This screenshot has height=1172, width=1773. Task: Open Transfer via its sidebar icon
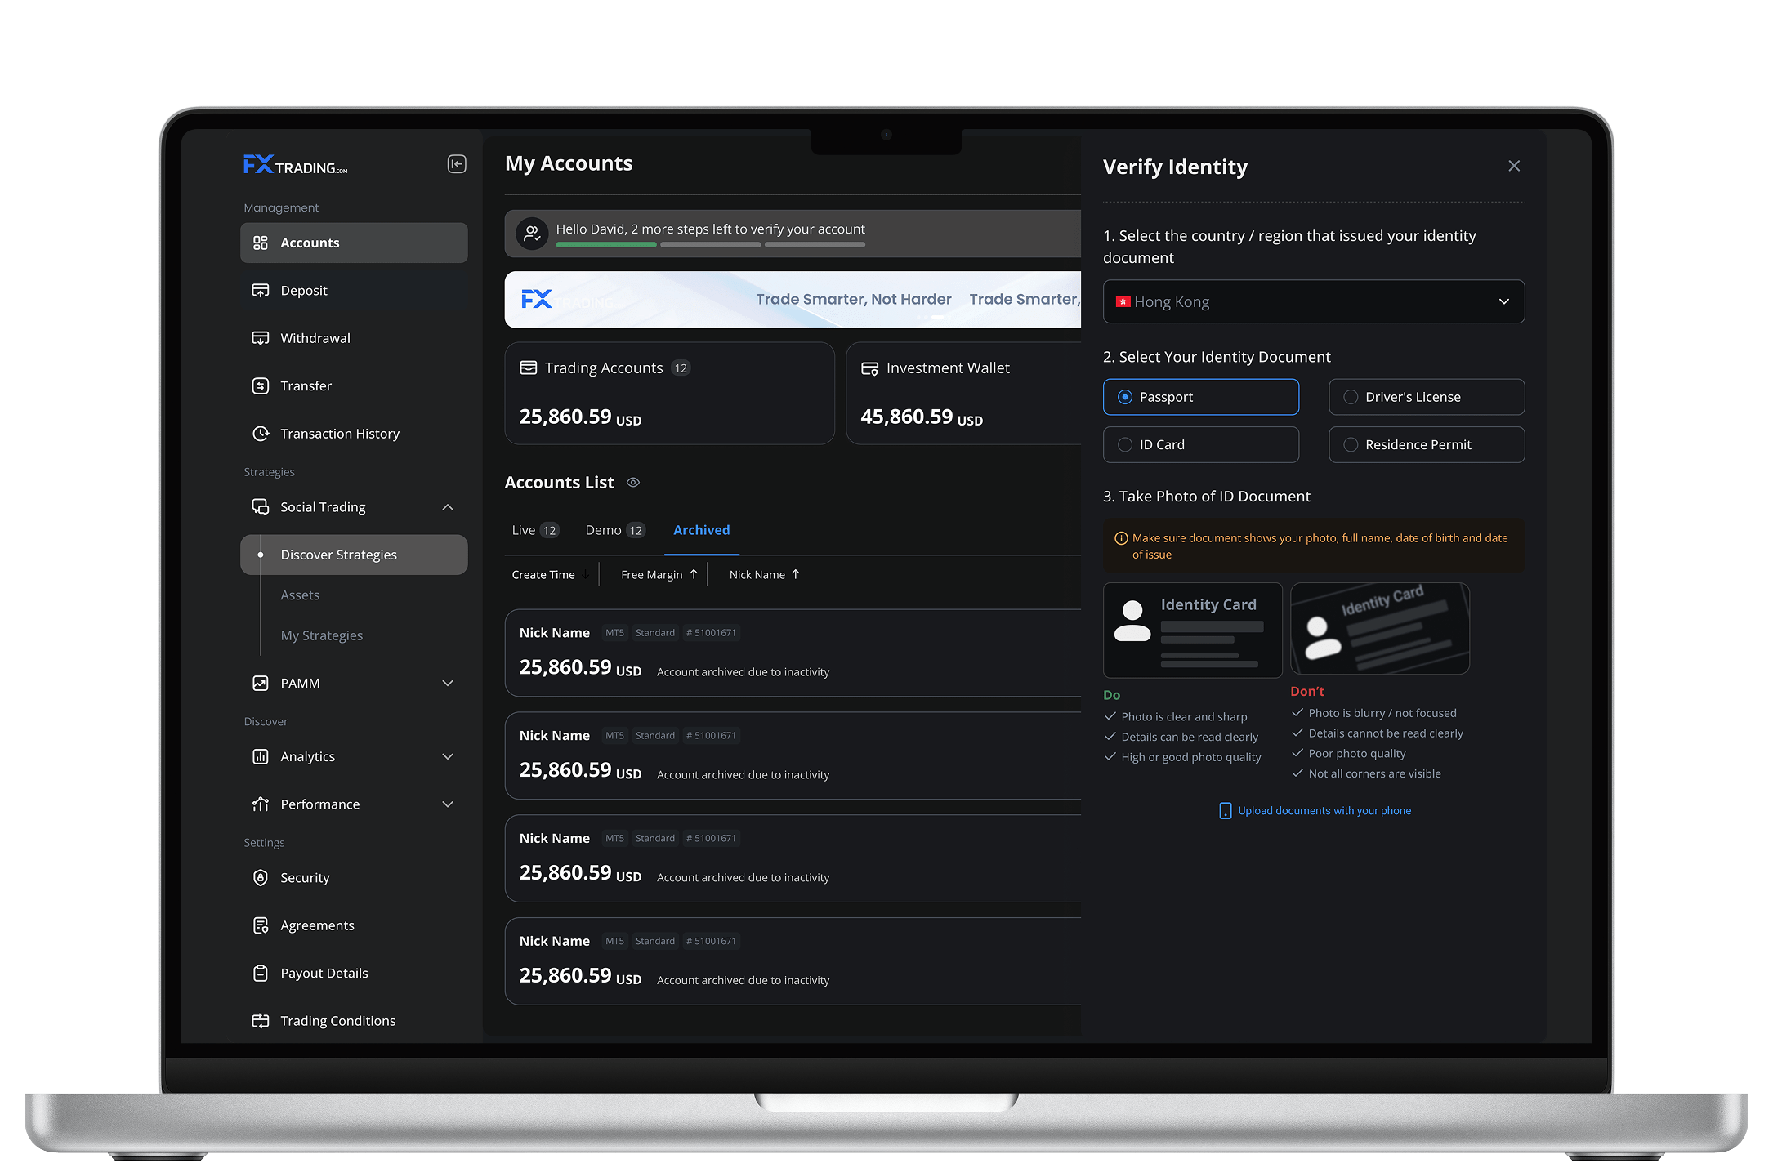click(261, 386)
